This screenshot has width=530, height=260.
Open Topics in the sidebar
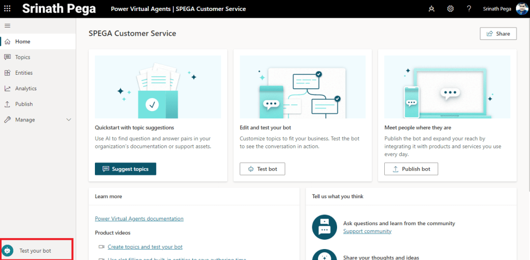pos(23,57)
